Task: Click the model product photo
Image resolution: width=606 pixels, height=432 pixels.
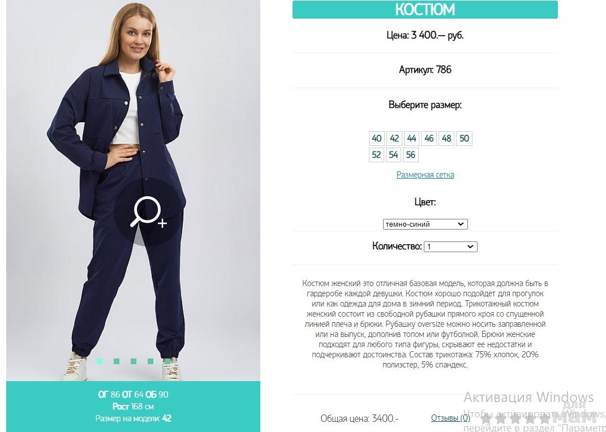Action: click(134, 191)
